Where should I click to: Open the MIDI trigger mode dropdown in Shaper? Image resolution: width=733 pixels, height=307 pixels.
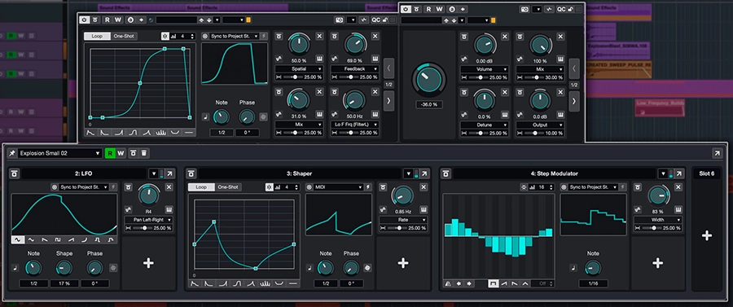pyautogui.click(x=339, y=187)
